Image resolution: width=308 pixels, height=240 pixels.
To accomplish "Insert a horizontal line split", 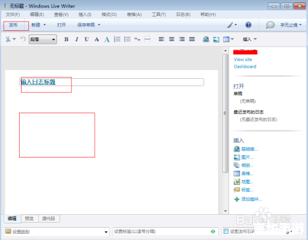I will 147,39.
